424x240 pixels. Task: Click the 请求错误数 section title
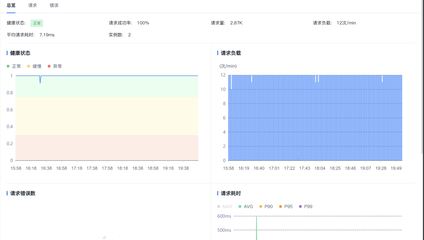click(x=23, y=194)
